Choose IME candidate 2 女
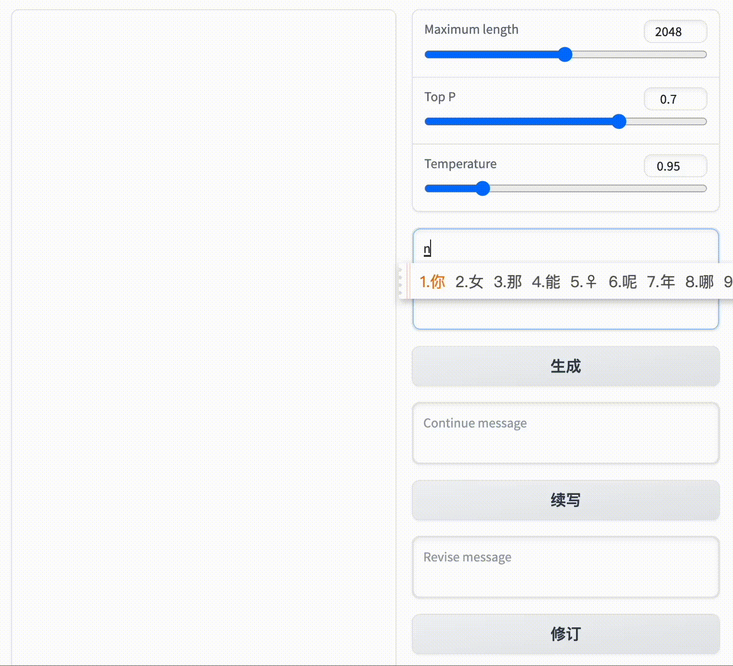The height and width of the screenshot is (666, 733). [469, 281]
